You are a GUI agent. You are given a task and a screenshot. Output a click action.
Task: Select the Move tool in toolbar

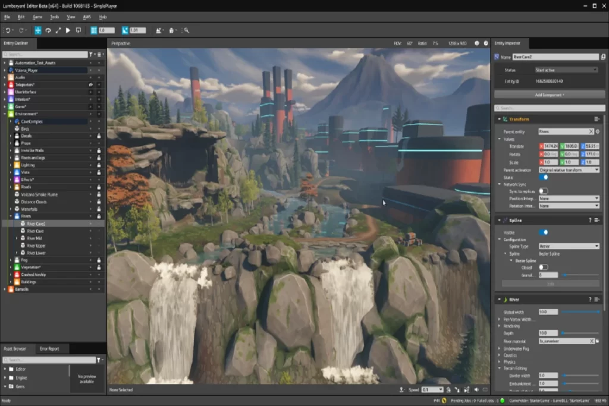[x=38, y=30]
